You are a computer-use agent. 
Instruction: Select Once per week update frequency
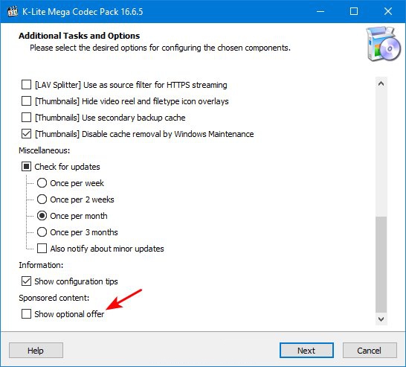[x=42, y=183]
